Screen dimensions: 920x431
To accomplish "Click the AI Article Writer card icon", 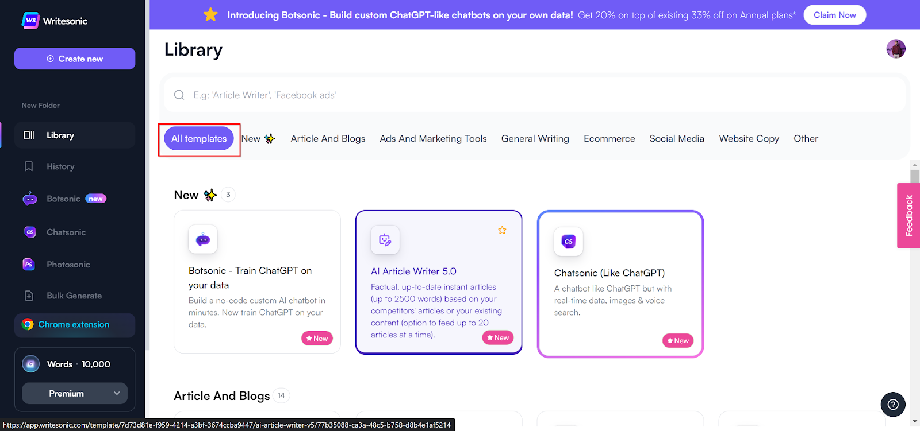I will [x=385, y=239].
